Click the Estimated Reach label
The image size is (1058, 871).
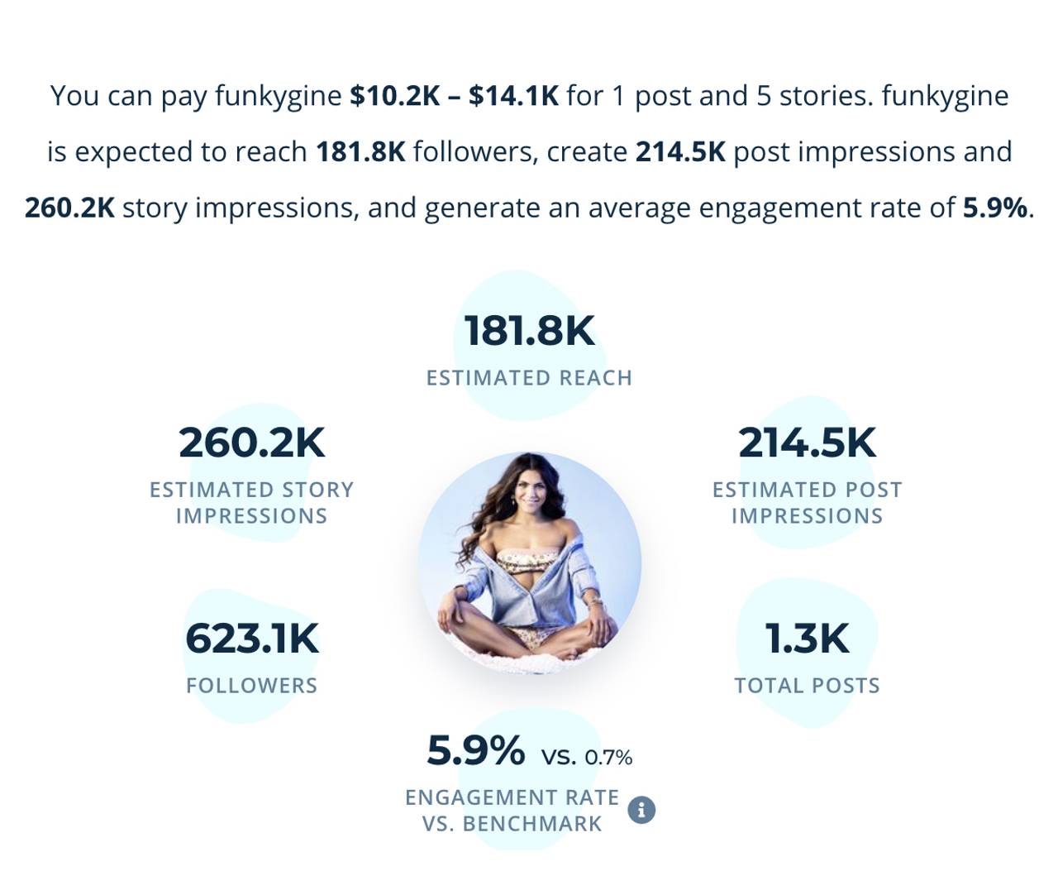[x=529, y=378]
